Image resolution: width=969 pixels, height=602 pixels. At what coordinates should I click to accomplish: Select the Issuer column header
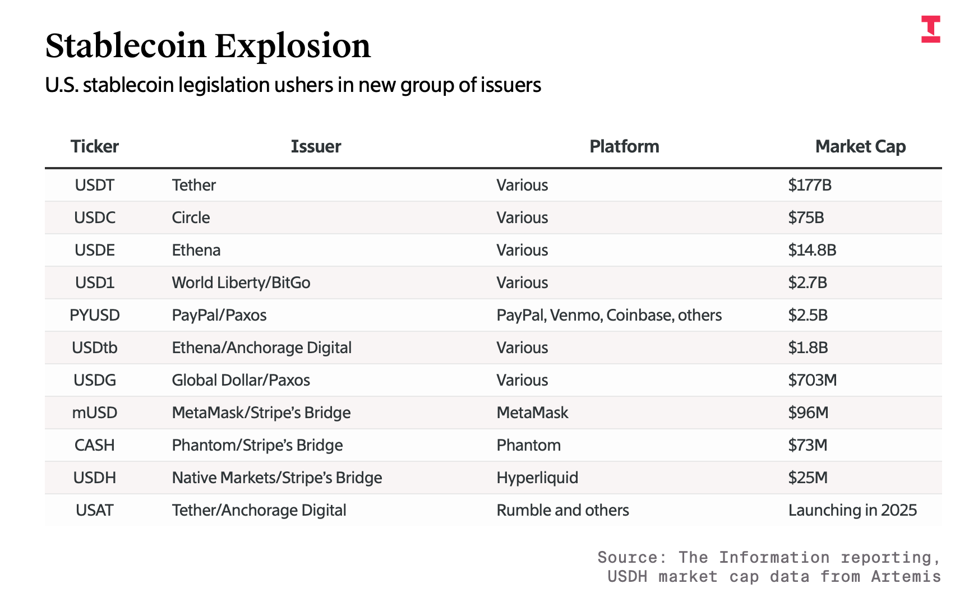point(315,146)
